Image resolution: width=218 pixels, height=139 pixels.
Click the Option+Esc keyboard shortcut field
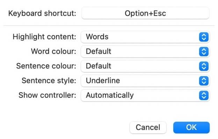click(145, 14)
